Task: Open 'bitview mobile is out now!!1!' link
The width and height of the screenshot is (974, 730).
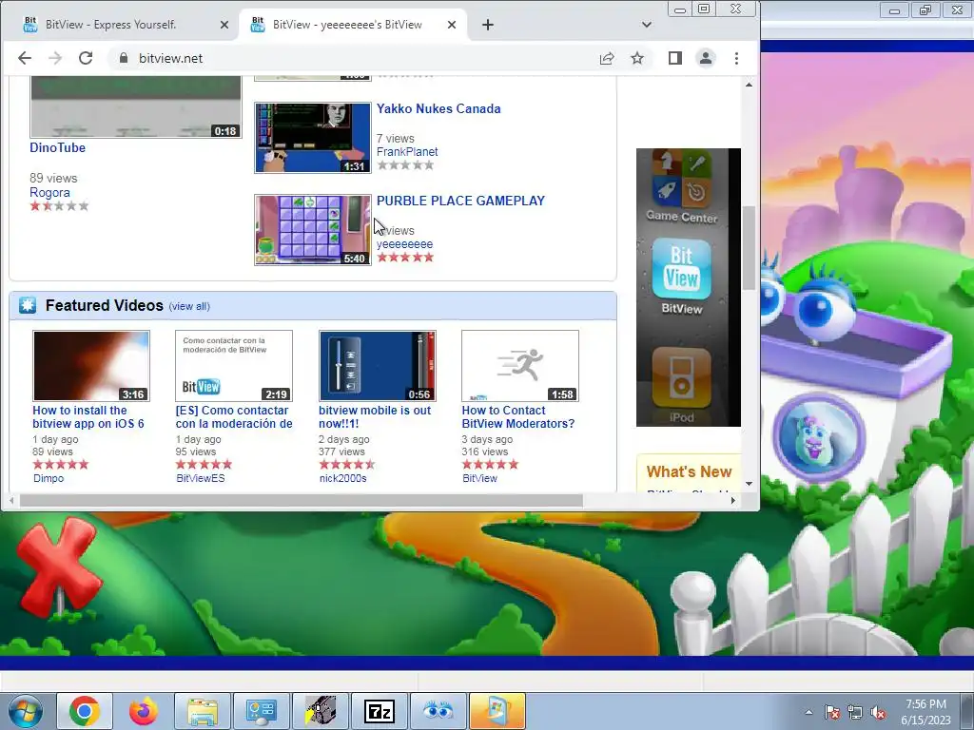Action: click(x=375, y=417)
